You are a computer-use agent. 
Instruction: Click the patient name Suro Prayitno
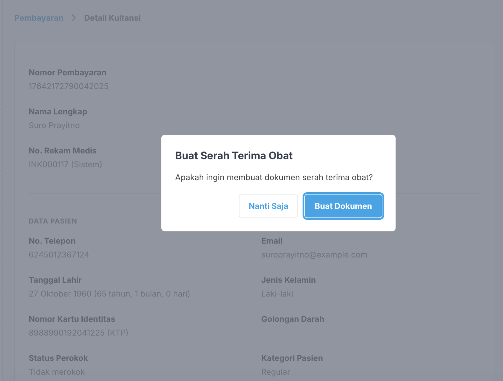coord(54,125)
